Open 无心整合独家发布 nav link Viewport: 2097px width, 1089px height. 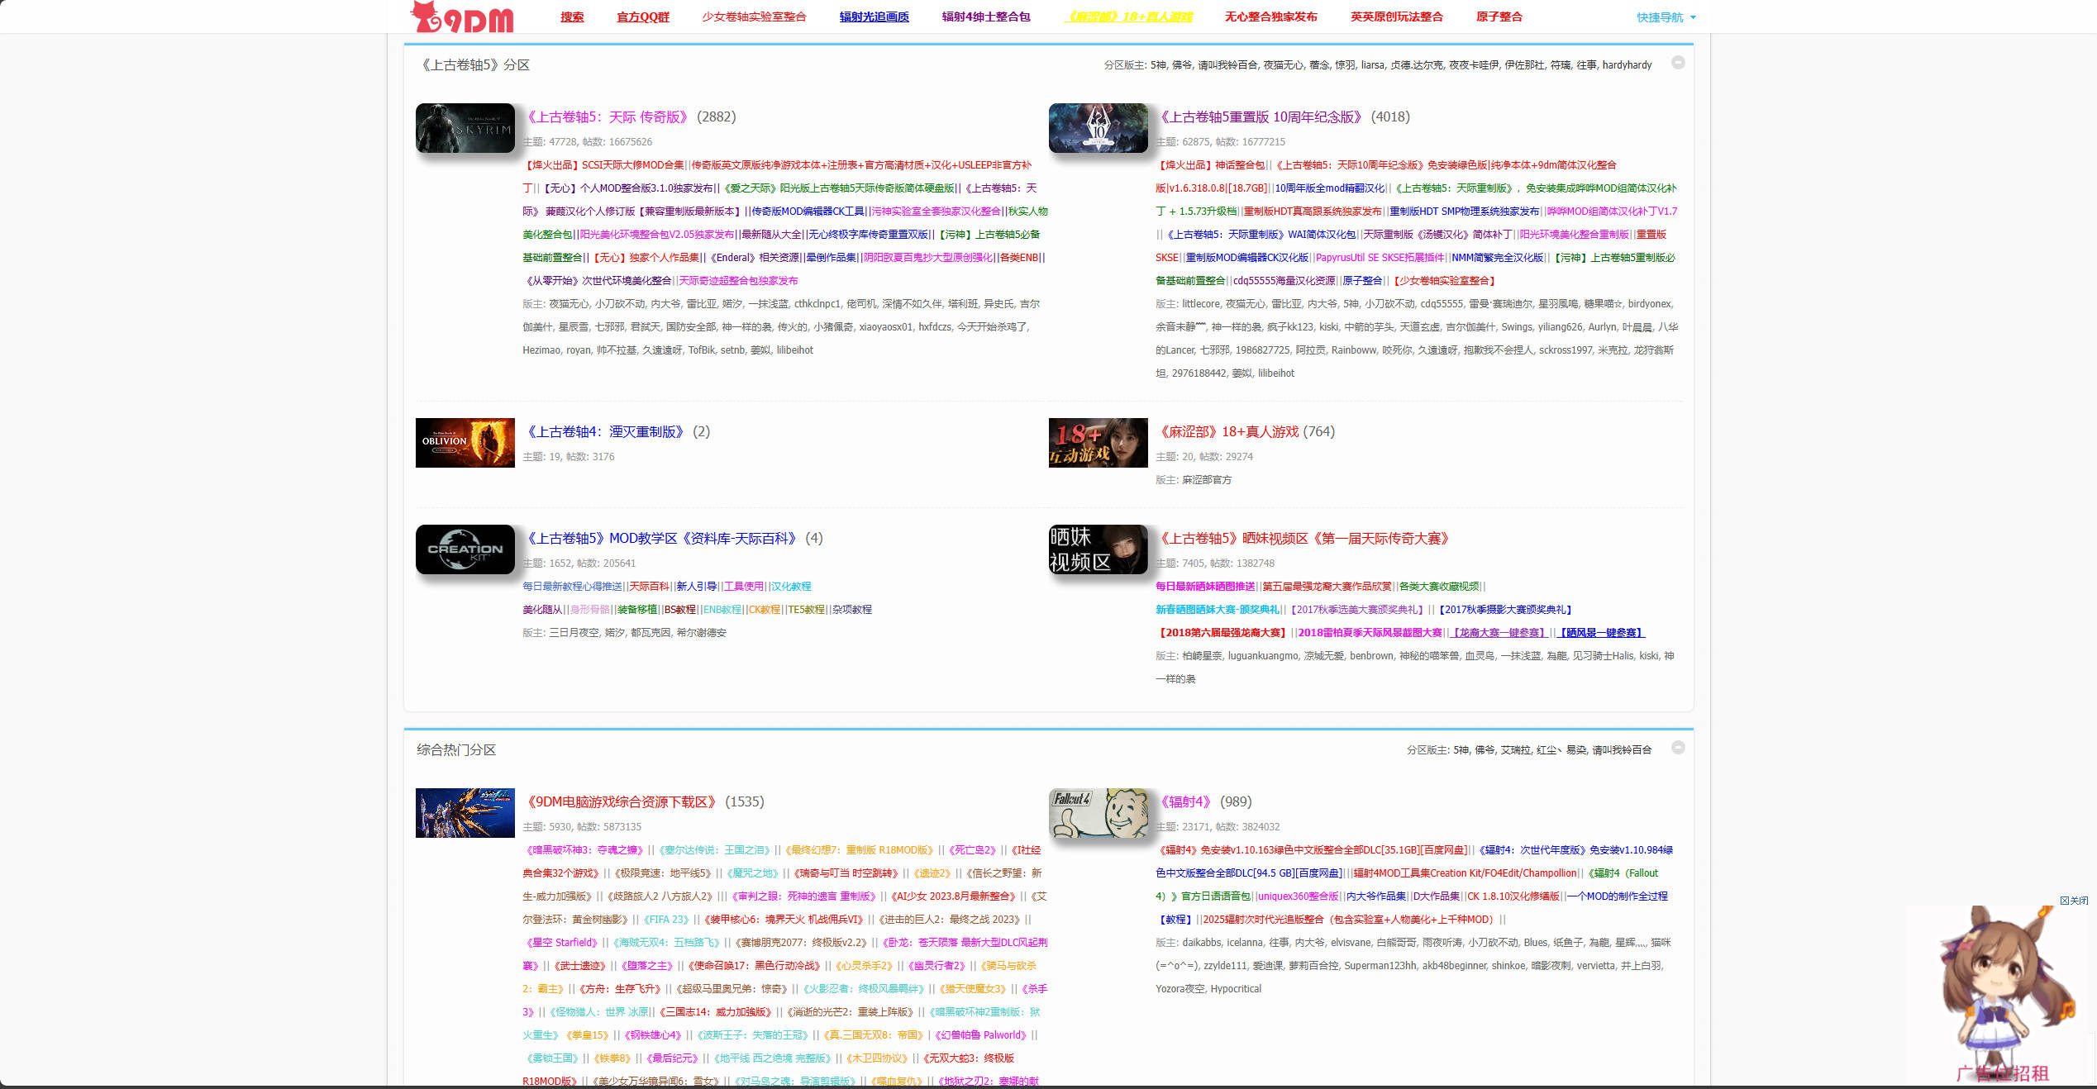point(1271,17)
